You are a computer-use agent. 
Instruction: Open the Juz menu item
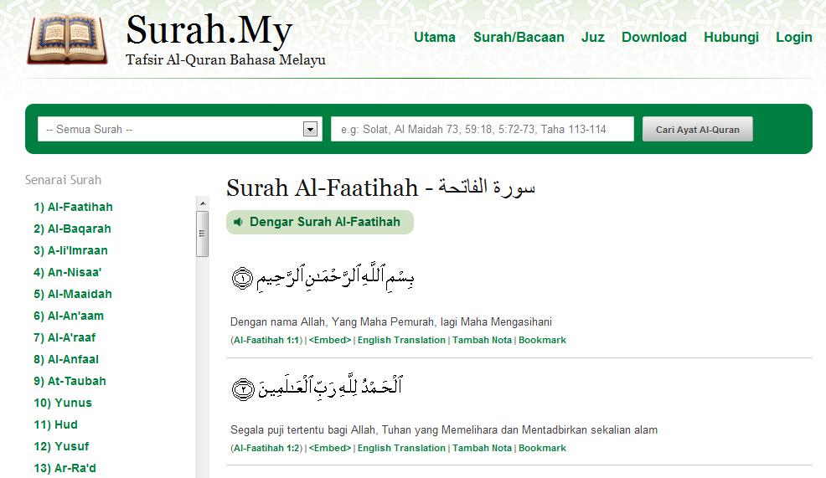(592, 38)
